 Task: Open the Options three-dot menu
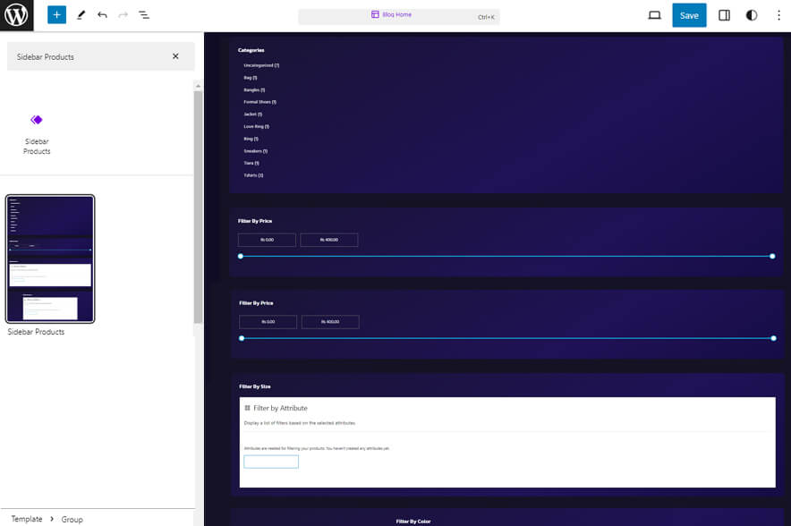coord(778,15)
